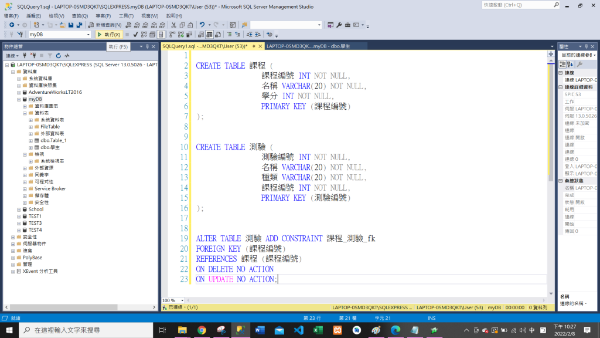Open Microsoft Word from taskbar
Viewport: 600px width, 338px height.
pos(260,330)
